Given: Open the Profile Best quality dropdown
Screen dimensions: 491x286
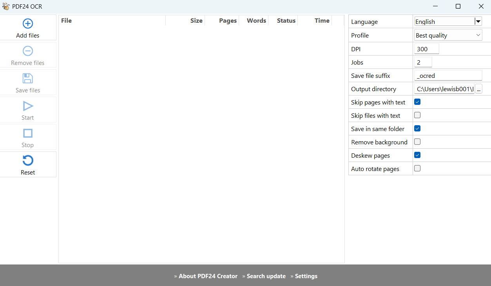Looking at the screenshot, I should coord(448,35).
